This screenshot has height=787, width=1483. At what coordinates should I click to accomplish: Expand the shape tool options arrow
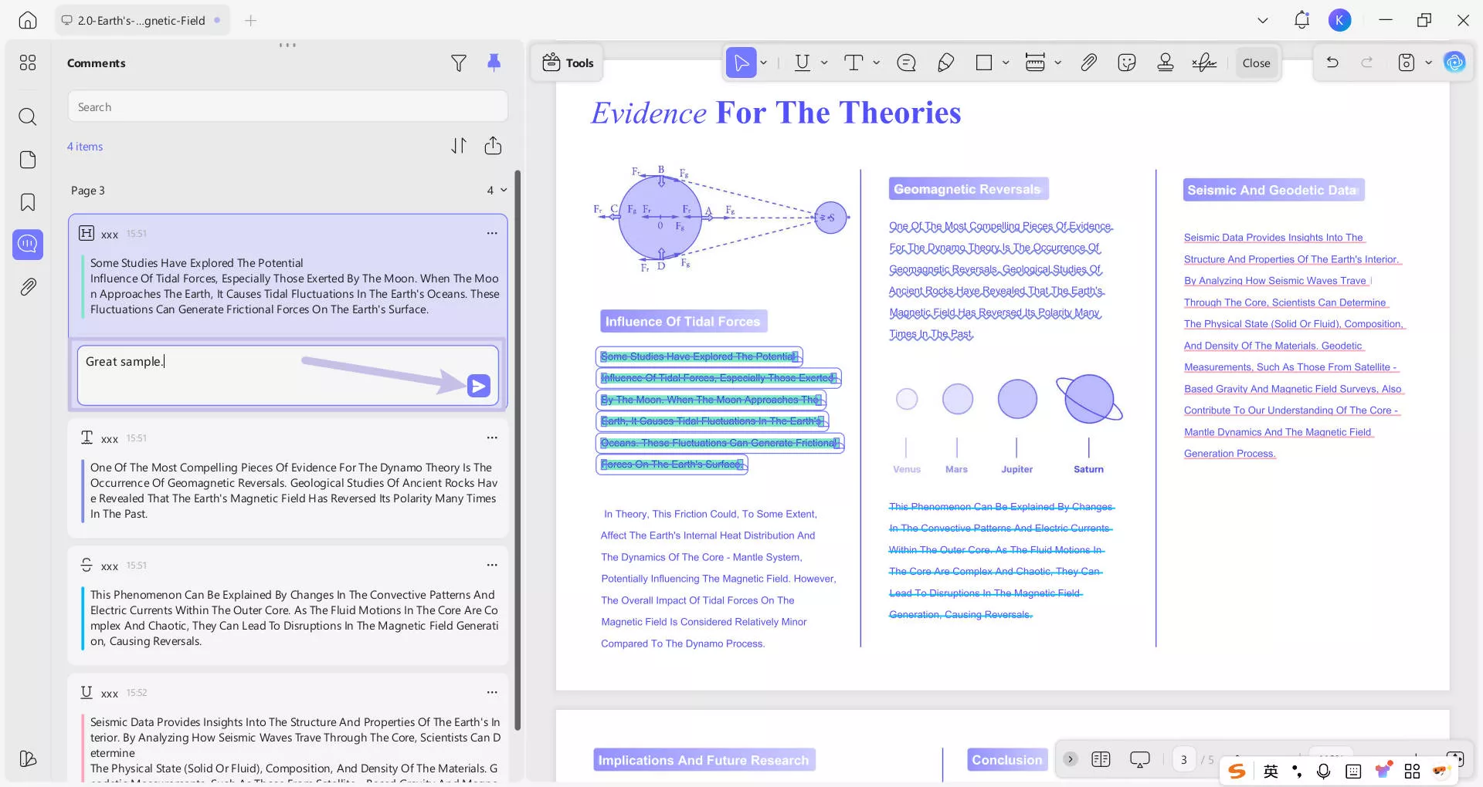point(1006,63)
